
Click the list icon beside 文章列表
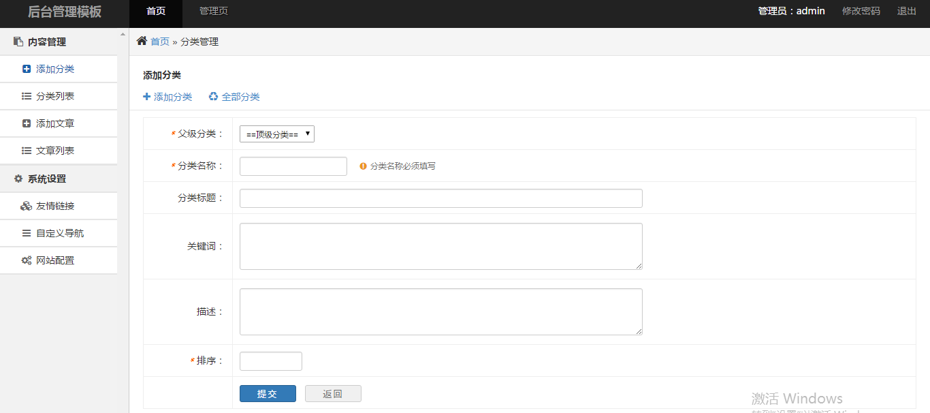pyautogui.click(x=27, y=151)
